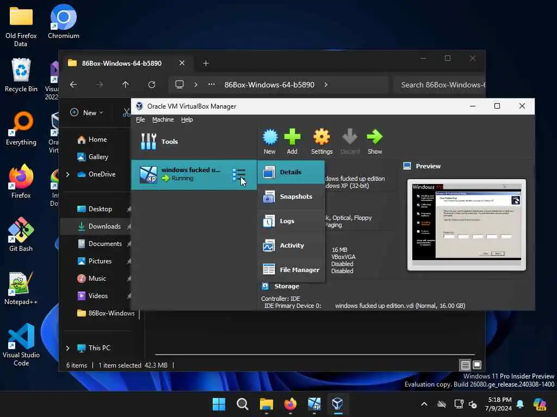Open the VM list menu icon
557x417 pixels.
tap(239, 174)
